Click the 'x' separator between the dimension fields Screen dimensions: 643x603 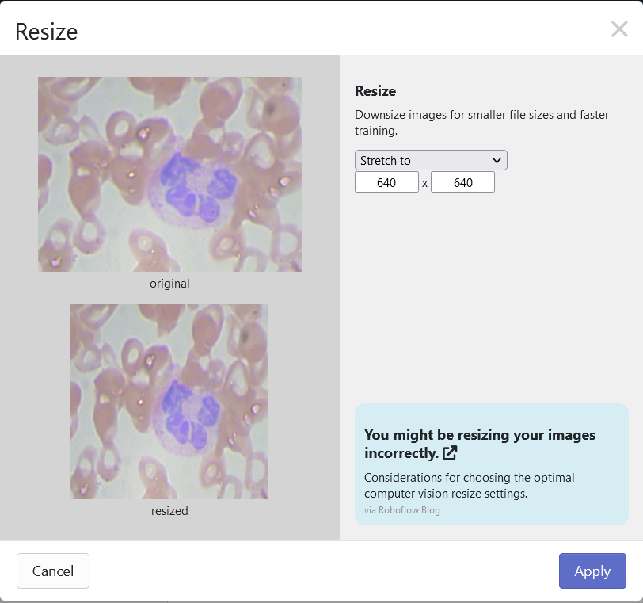(424, 184)
